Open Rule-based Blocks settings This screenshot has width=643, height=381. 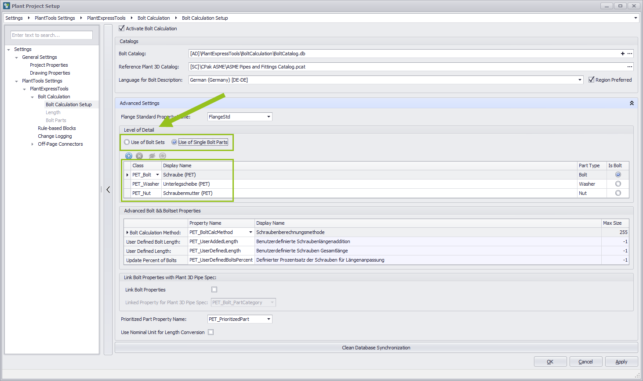pos(57,128)
